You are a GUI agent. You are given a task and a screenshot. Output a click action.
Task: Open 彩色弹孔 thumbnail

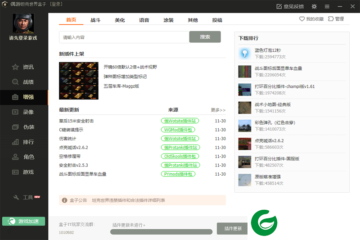pyautogui.click(x=245, y=126)
